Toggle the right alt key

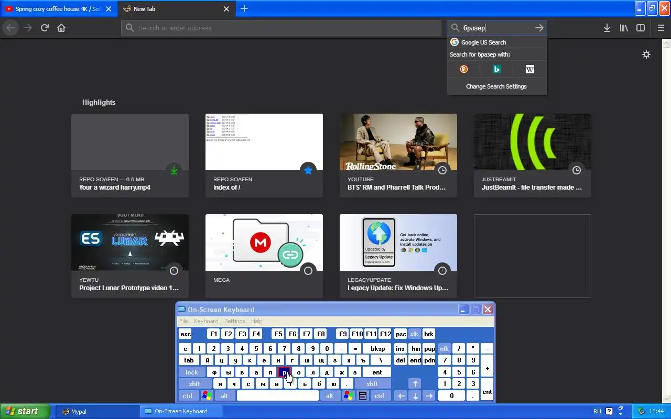pos(329,396)
